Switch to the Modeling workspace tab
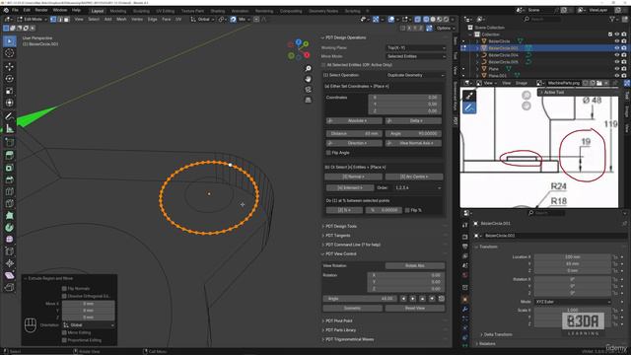Viewport: 631px width, 355px height. pyautogui.click(x=118, y=11)
